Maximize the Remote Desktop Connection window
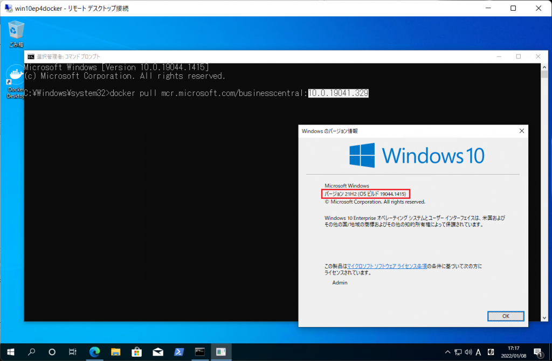This screenshot has width=552, height=361. coord(513,8)
